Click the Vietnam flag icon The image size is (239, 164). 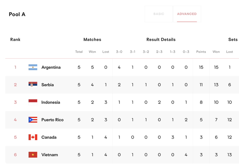(x=33, y=155)
